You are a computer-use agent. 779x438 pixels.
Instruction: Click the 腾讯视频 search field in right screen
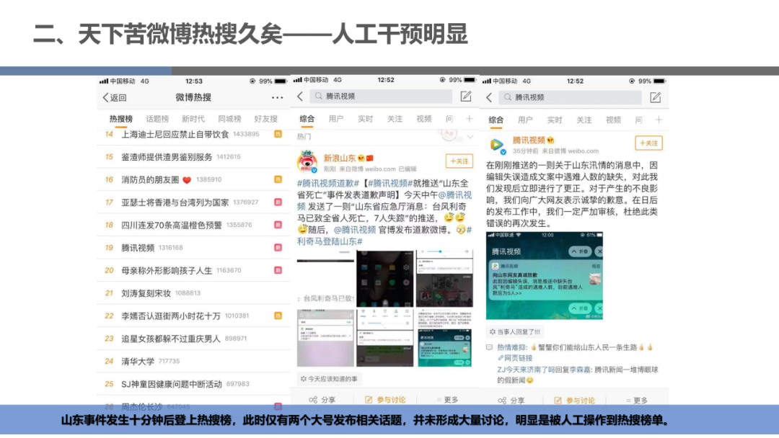[x=571, y=98]
